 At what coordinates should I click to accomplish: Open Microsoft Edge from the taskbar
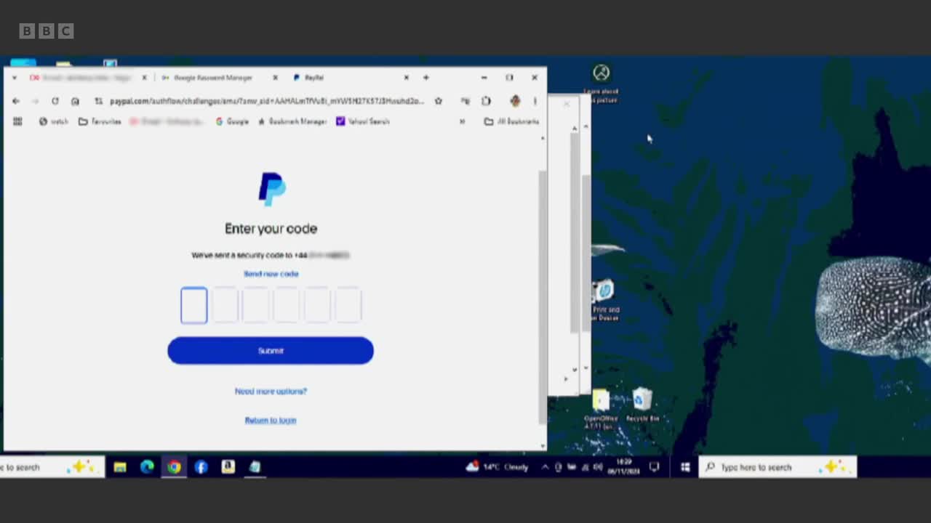[x=147, y=467]
